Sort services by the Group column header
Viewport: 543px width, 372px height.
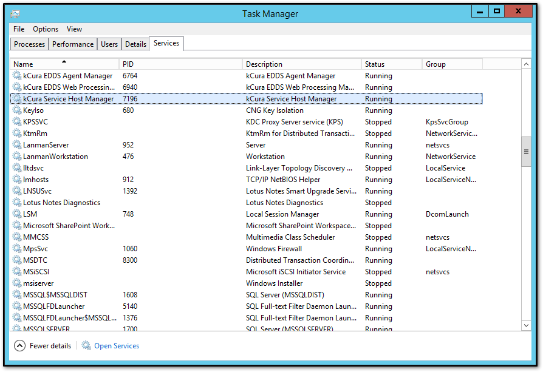click(x=452, y=64)
